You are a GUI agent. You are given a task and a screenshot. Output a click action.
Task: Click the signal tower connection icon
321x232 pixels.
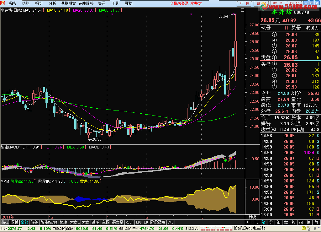[x=309, y=228]
